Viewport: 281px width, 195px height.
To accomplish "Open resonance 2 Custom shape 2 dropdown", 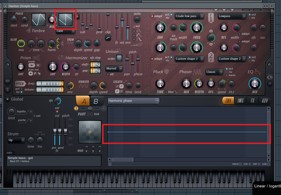I will [232, 59].
